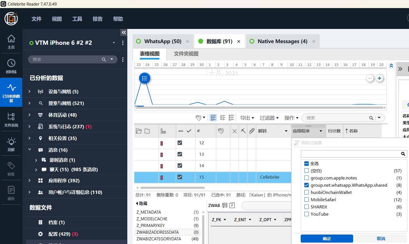Screen dimensions: 409x244
Task: Toggle the checkbox in row 15
Action: [180, 177]
